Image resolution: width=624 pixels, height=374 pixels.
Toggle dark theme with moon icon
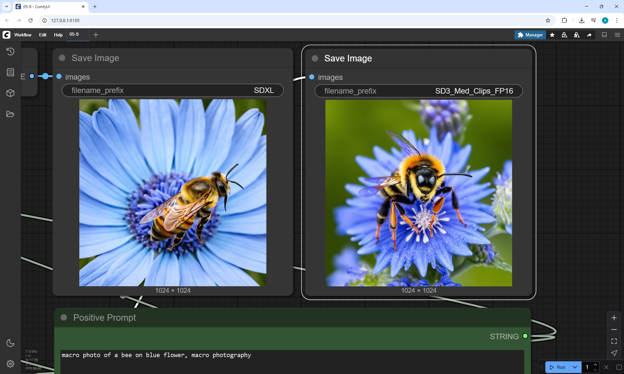click(x=10, y=343)
